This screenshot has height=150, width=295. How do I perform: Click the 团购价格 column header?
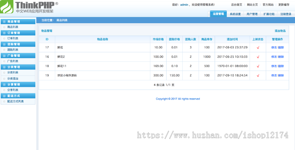pyautogui.click(x=174, y=39)
